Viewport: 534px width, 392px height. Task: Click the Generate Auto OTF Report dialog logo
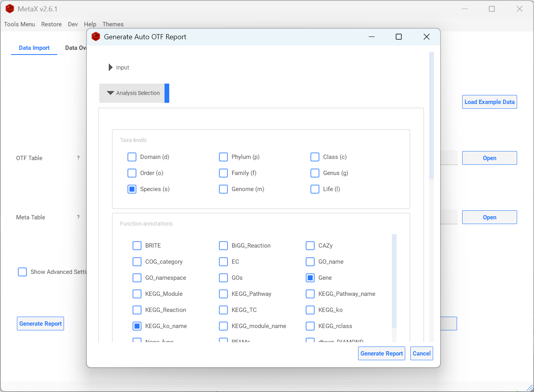click(x=96, y=36)
